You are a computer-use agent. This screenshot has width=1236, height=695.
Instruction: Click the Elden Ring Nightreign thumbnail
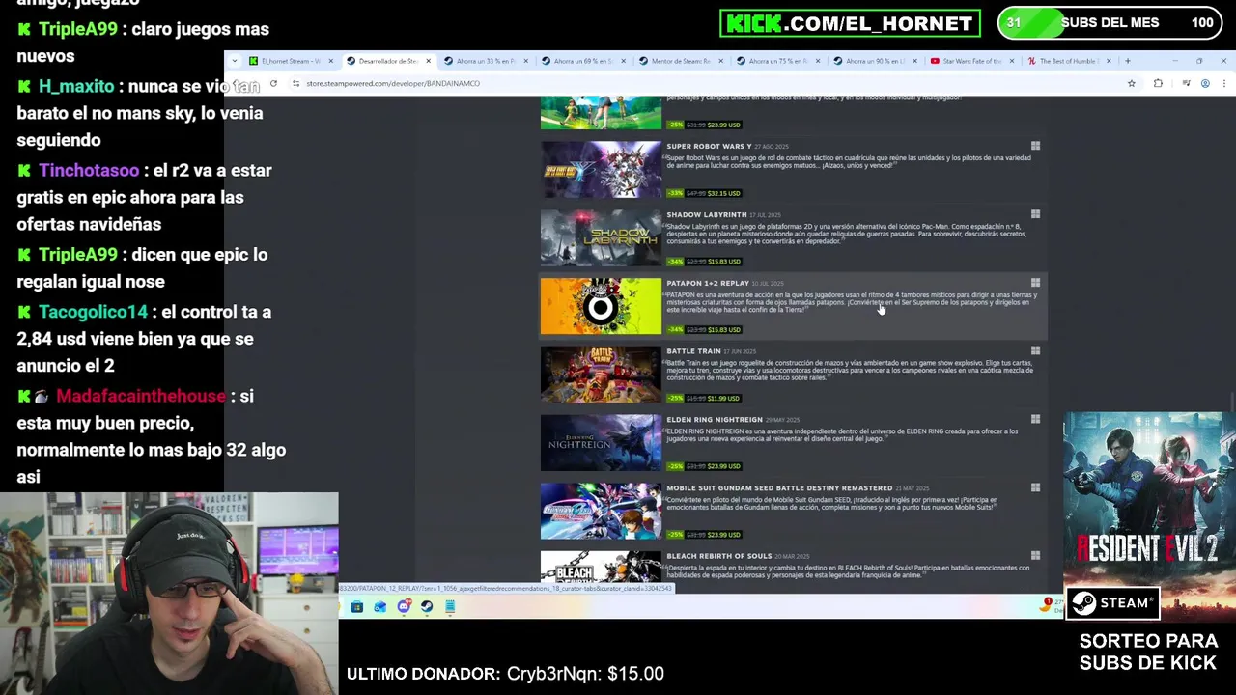coord(601,443)
